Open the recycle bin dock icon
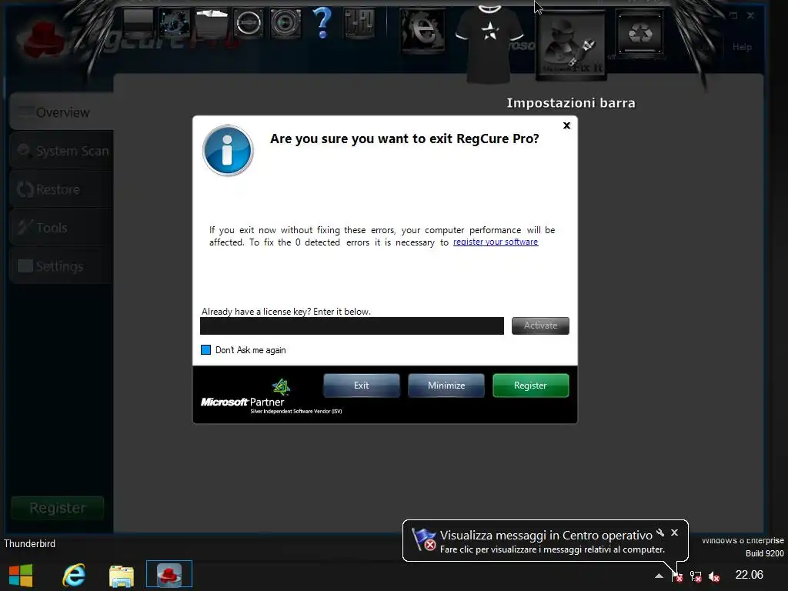Screen dimensions: 788x591 (x=639, y=33)
